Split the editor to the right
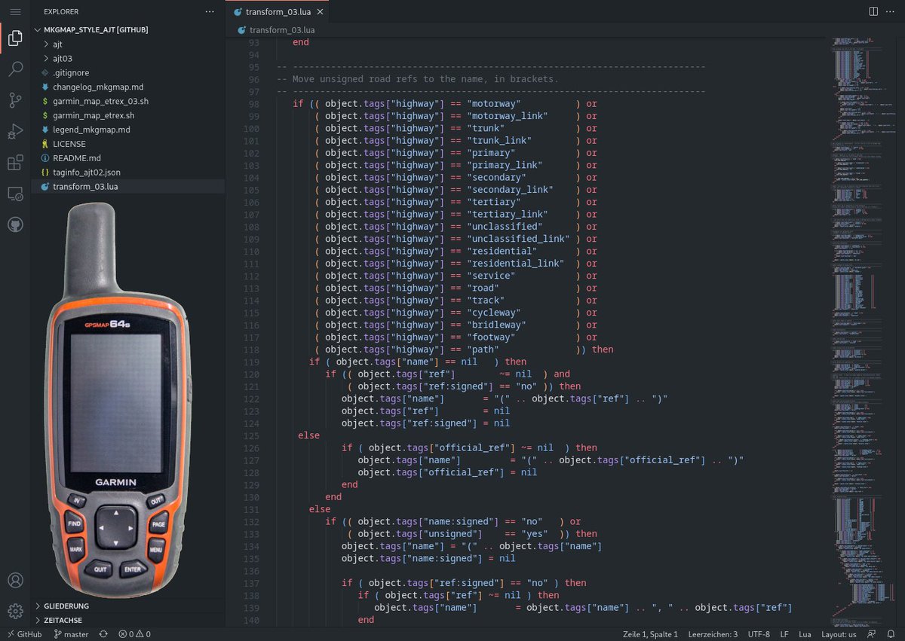This screenshot has width=905, height=641. [873, 12]
